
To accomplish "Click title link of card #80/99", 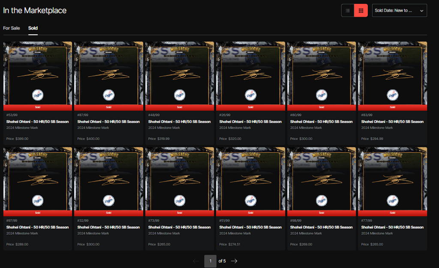I will (321, 122).
